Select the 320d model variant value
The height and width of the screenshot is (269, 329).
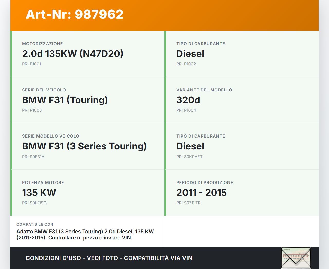click(x=188, y=100)
